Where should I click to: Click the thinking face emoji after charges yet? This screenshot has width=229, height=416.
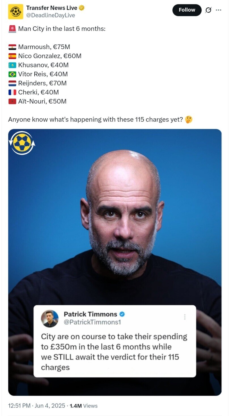pyautogui.click(x=188, y=120)
